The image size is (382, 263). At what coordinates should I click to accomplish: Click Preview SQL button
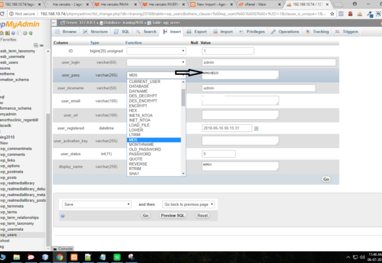173,216
